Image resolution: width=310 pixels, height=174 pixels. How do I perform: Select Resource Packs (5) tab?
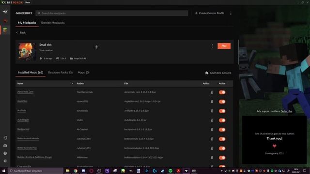click(x=60, y=72)
